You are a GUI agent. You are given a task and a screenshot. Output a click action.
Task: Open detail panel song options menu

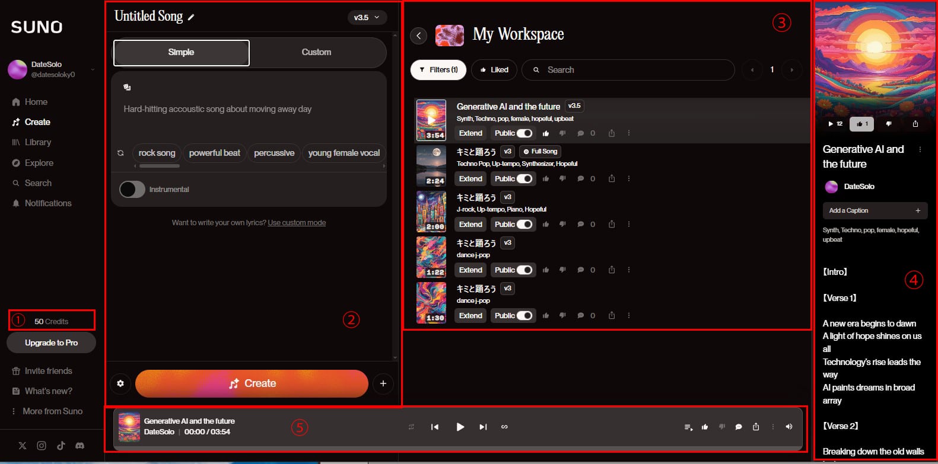pyautogui.click(x=920, y=150)
